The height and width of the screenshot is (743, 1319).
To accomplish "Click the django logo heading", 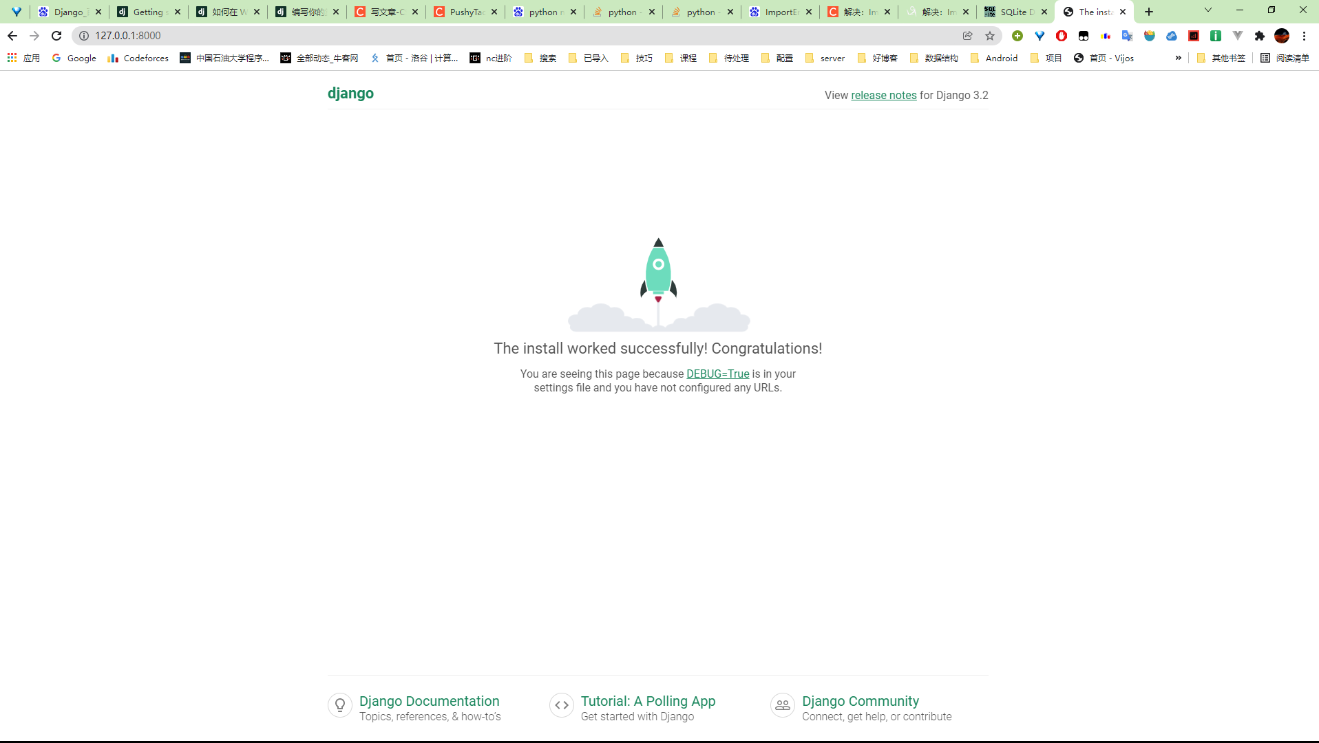I will coord(350,94).
